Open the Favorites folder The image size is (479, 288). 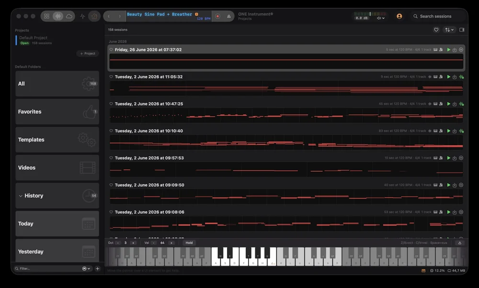tap(57, 111)
